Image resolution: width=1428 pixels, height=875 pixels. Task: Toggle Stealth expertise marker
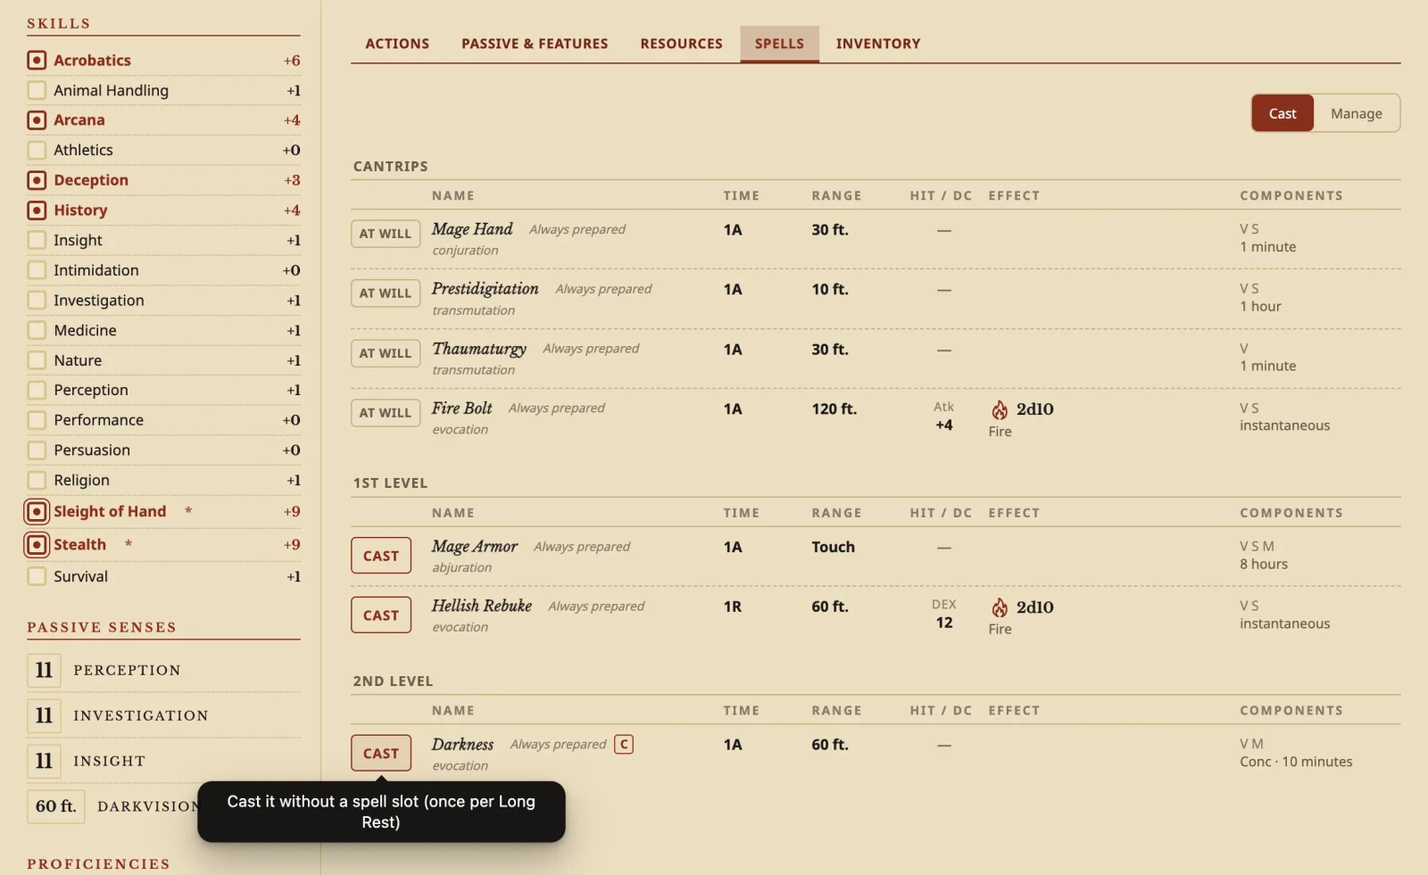(37, 544)
